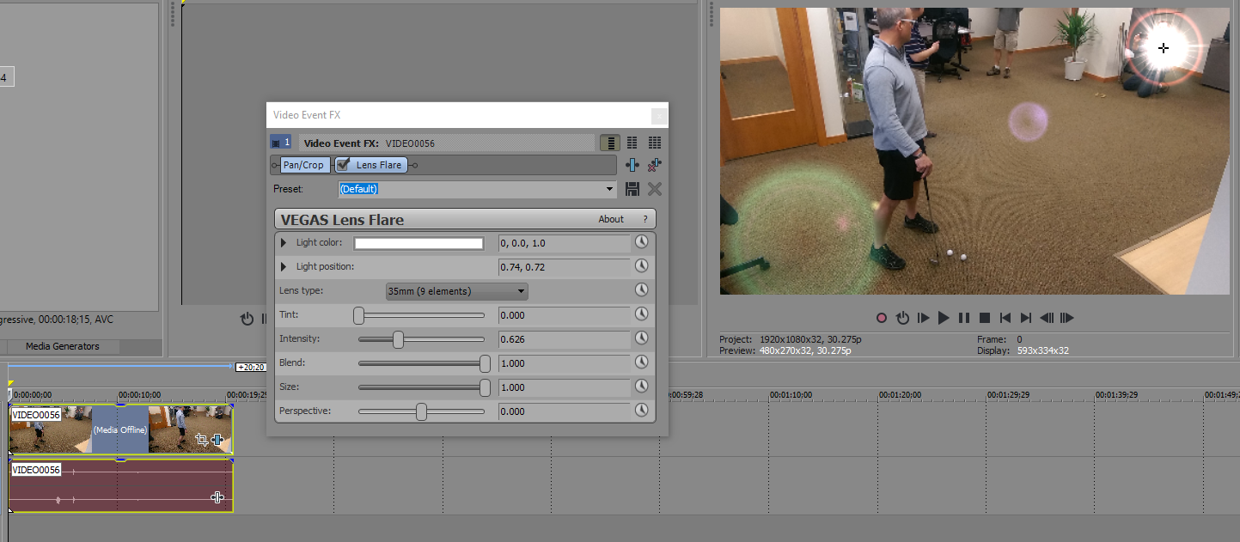Image resolution: width=1240 pixels, height=542 pixels.
Task: Click the Tint slider handle
Action: point(359,315)
